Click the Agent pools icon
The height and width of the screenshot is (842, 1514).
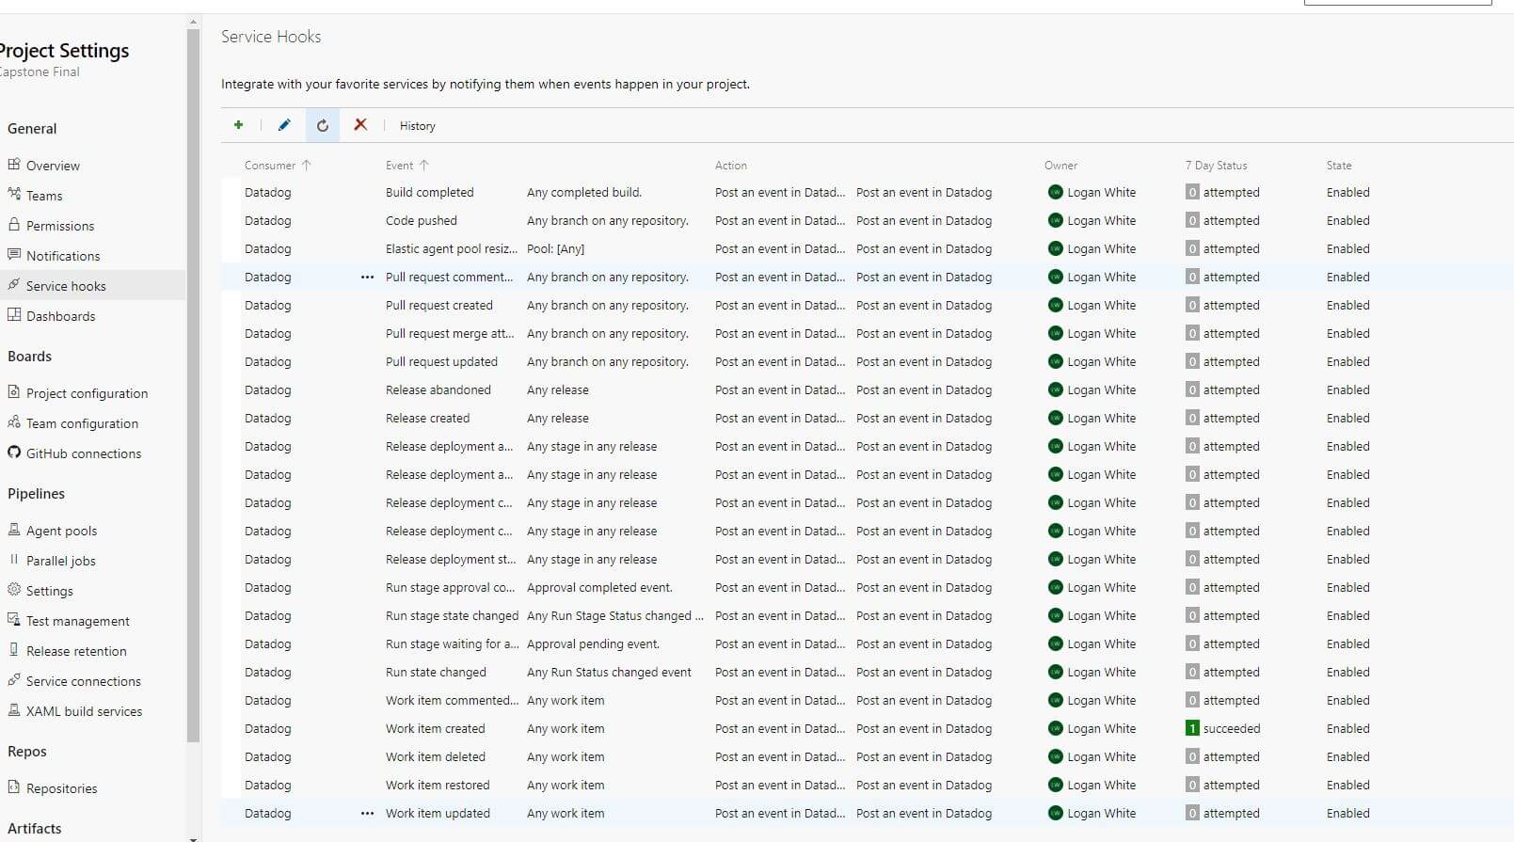tap(14, 530)
